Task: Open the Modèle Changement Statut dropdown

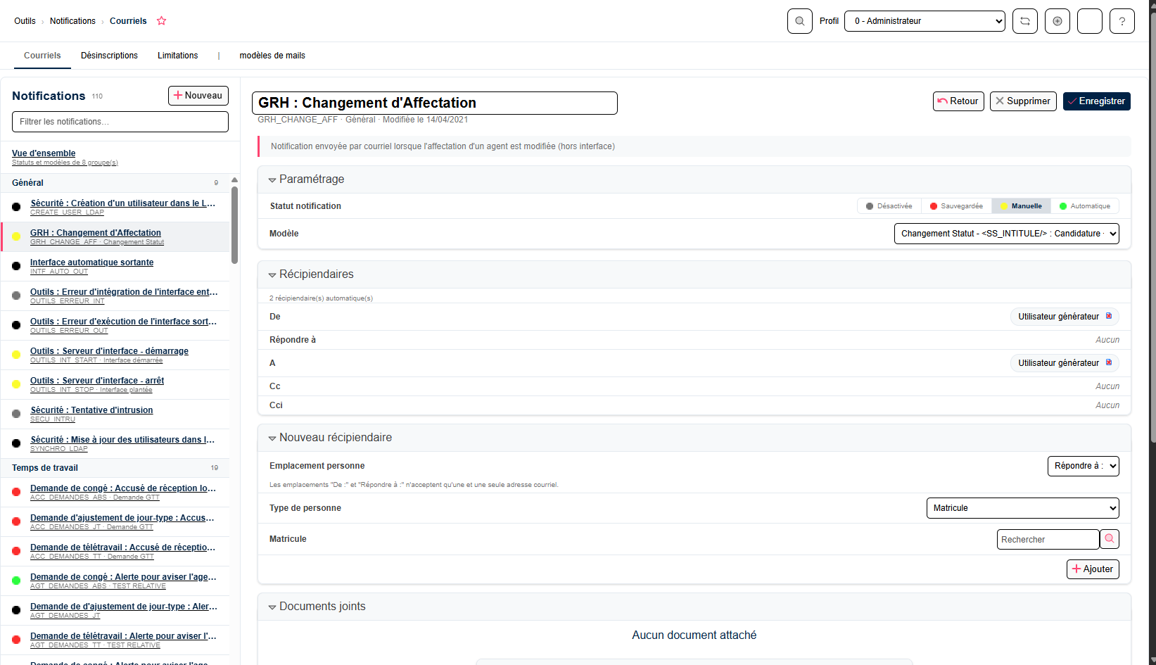Action: (x=1006, y=234)
